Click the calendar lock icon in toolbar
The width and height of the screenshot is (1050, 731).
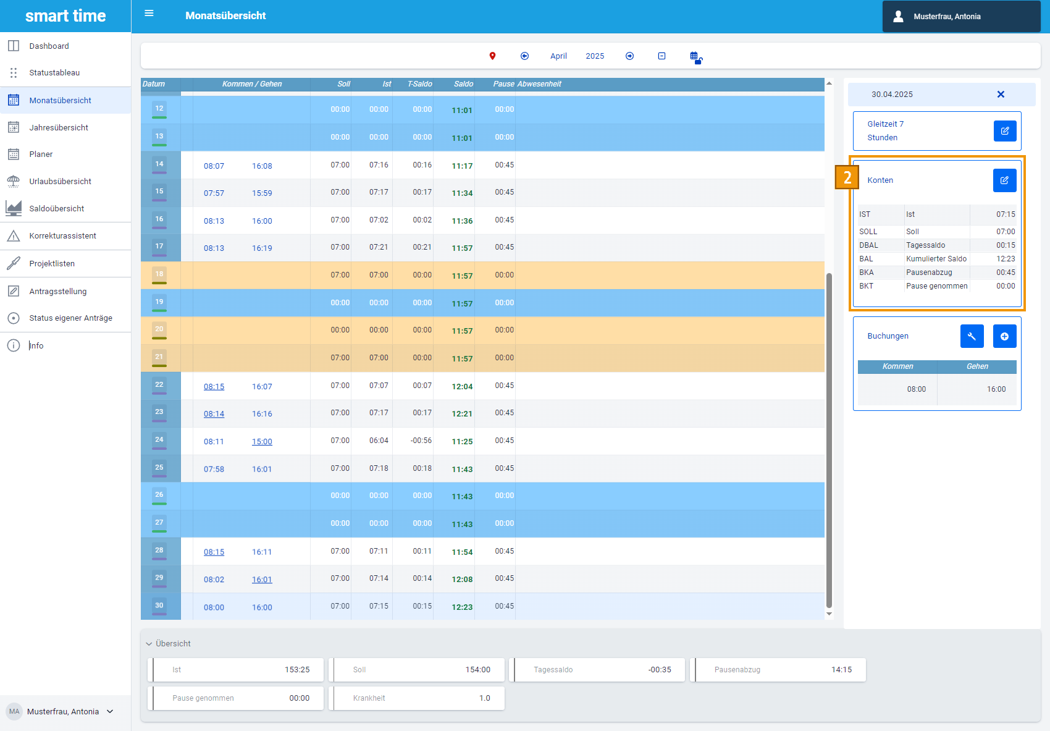pyautogui.click(x=695, y=57)
